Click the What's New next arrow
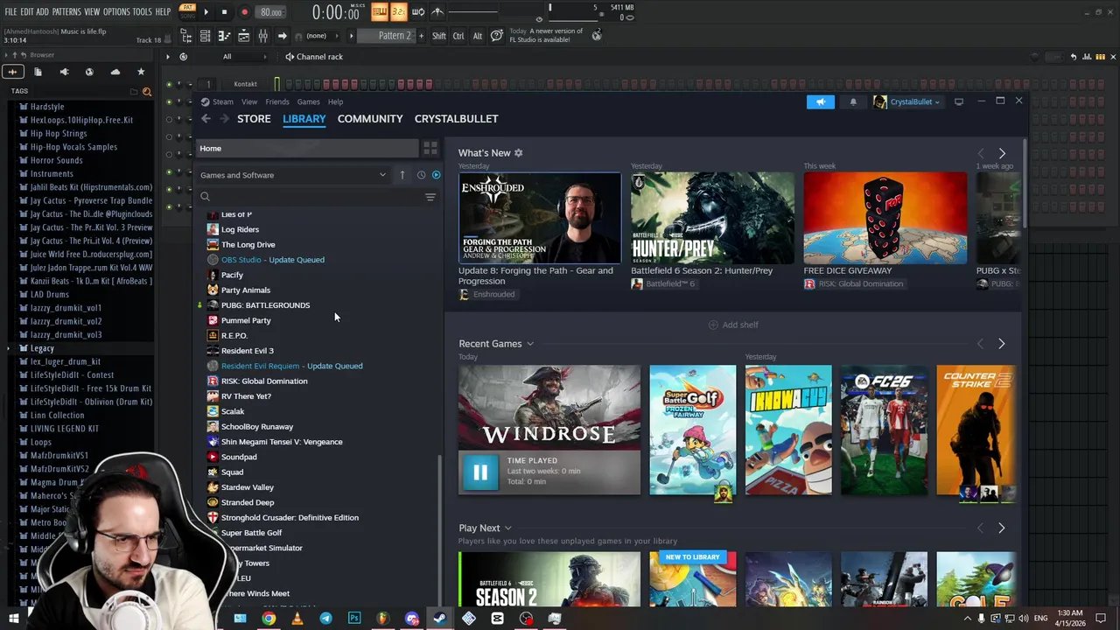This screenshot has height=630, width=1120. point(1002,153)
